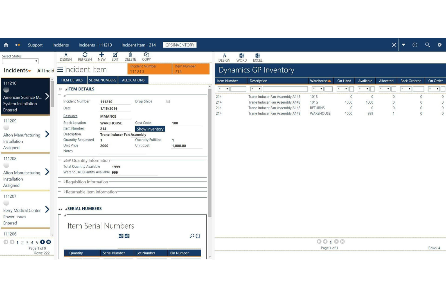Screen dimensions: 446x298
Task: Close the GPSINVENTORY panel with X
Action: pos(394,45)
